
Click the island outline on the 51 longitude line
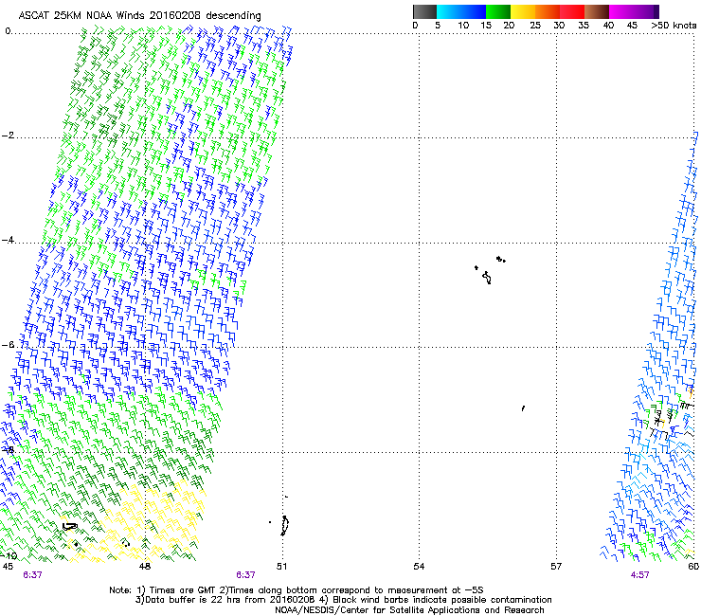point(285,526)
